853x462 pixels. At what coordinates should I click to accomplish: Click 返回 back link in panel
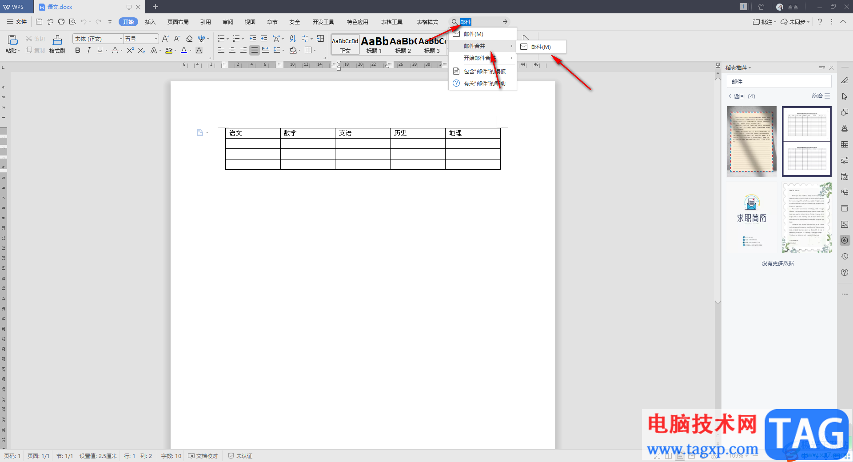click(x=736, y=96)
